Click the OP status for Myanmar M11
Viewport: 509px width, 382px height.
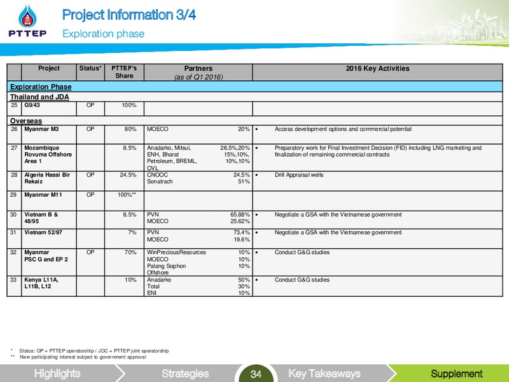point(90,195)
